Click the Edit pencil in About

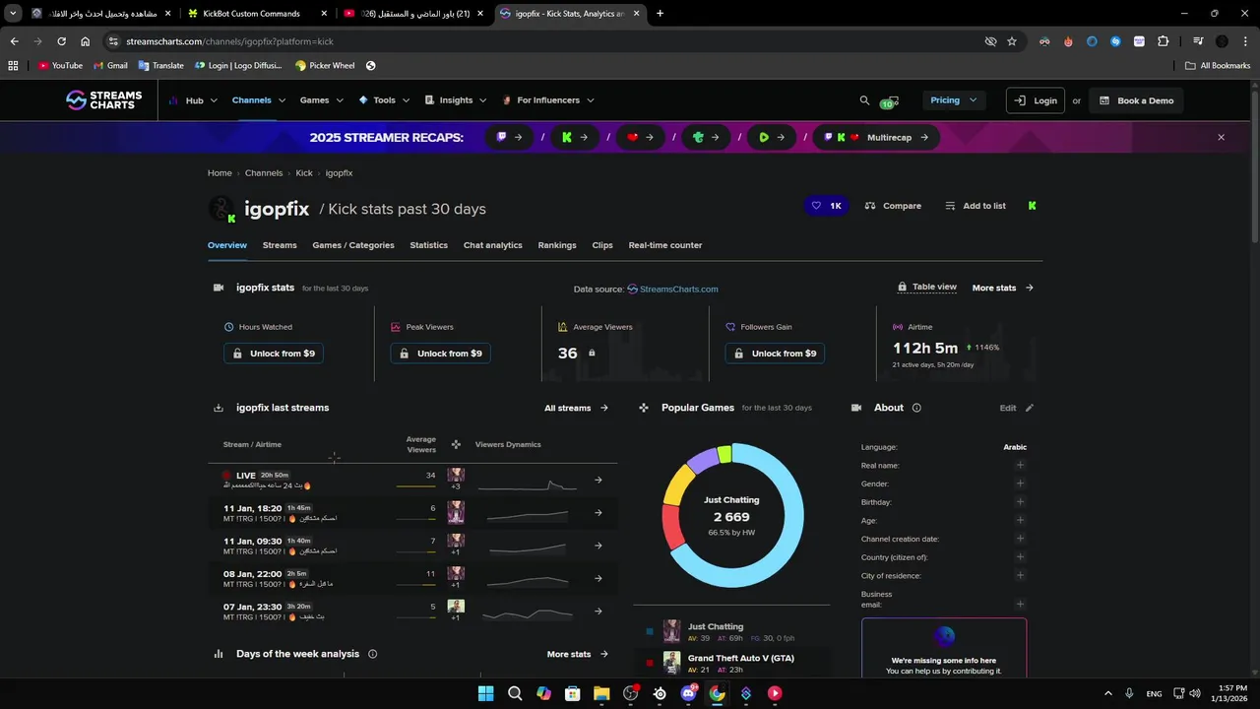point(1030,408)
